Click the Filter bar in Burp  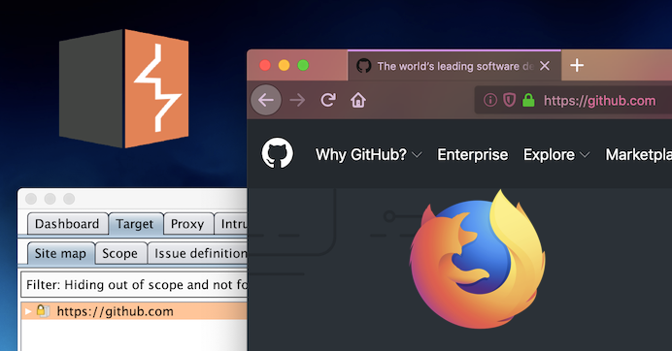click(134, 285)
